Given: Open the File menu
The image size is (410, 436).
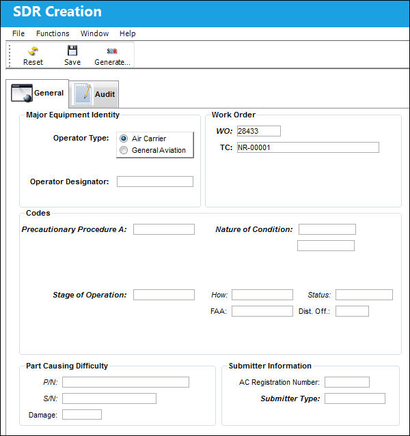Looking at the screenshot, I should [x=18, y=33].
